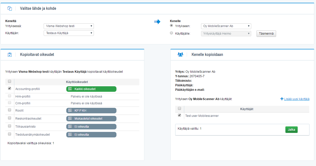This screenshot has height=166, width=316.
Task: Click the list icon on Mukautetut oikeudet
Action: 70,119
